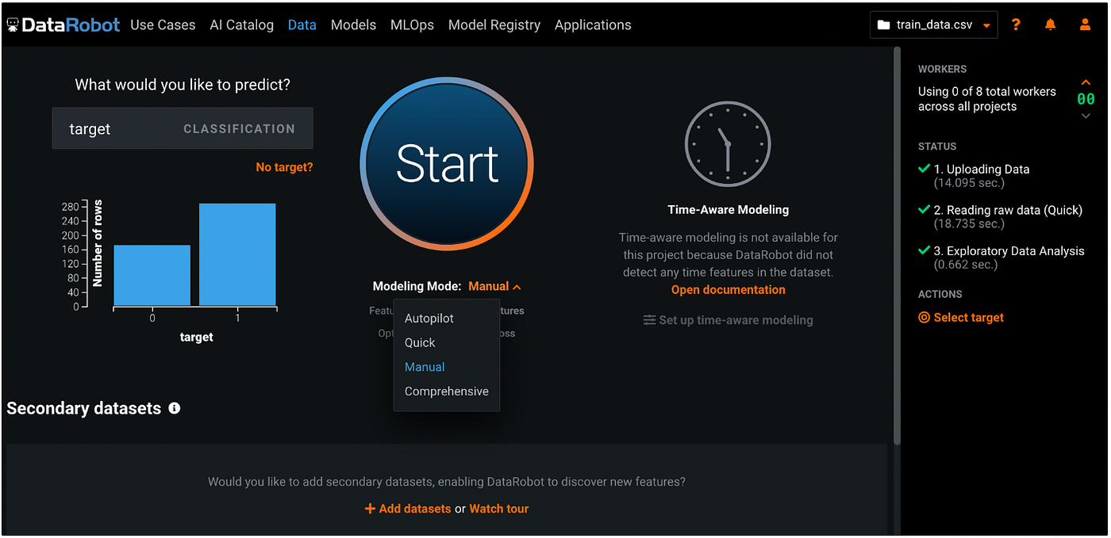
Task: Click the DataRobot logo
Action: tap(63, 25)
